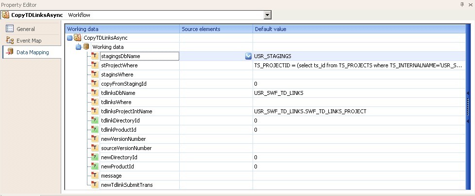Open the CopyTDLinksAsync Workflow dropdown
Screen dimensions: 475x196
[x=267, y=15]
